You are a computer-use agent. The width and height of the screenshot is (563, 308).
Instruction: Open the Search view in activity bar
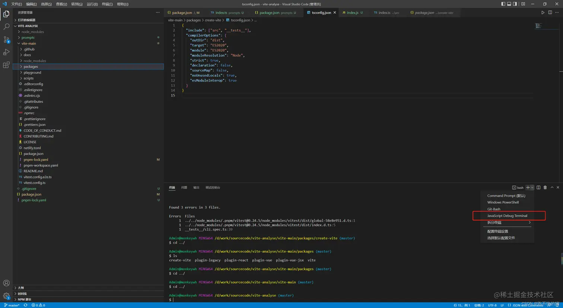click(x=6, y=27)
